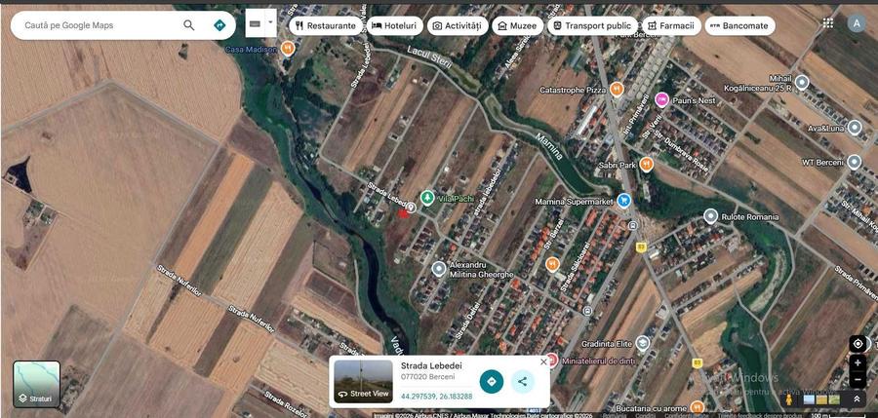This screenshot has width=878, height=418.
Task: Open directions from the search bar
Action: [x=219, y=25]
